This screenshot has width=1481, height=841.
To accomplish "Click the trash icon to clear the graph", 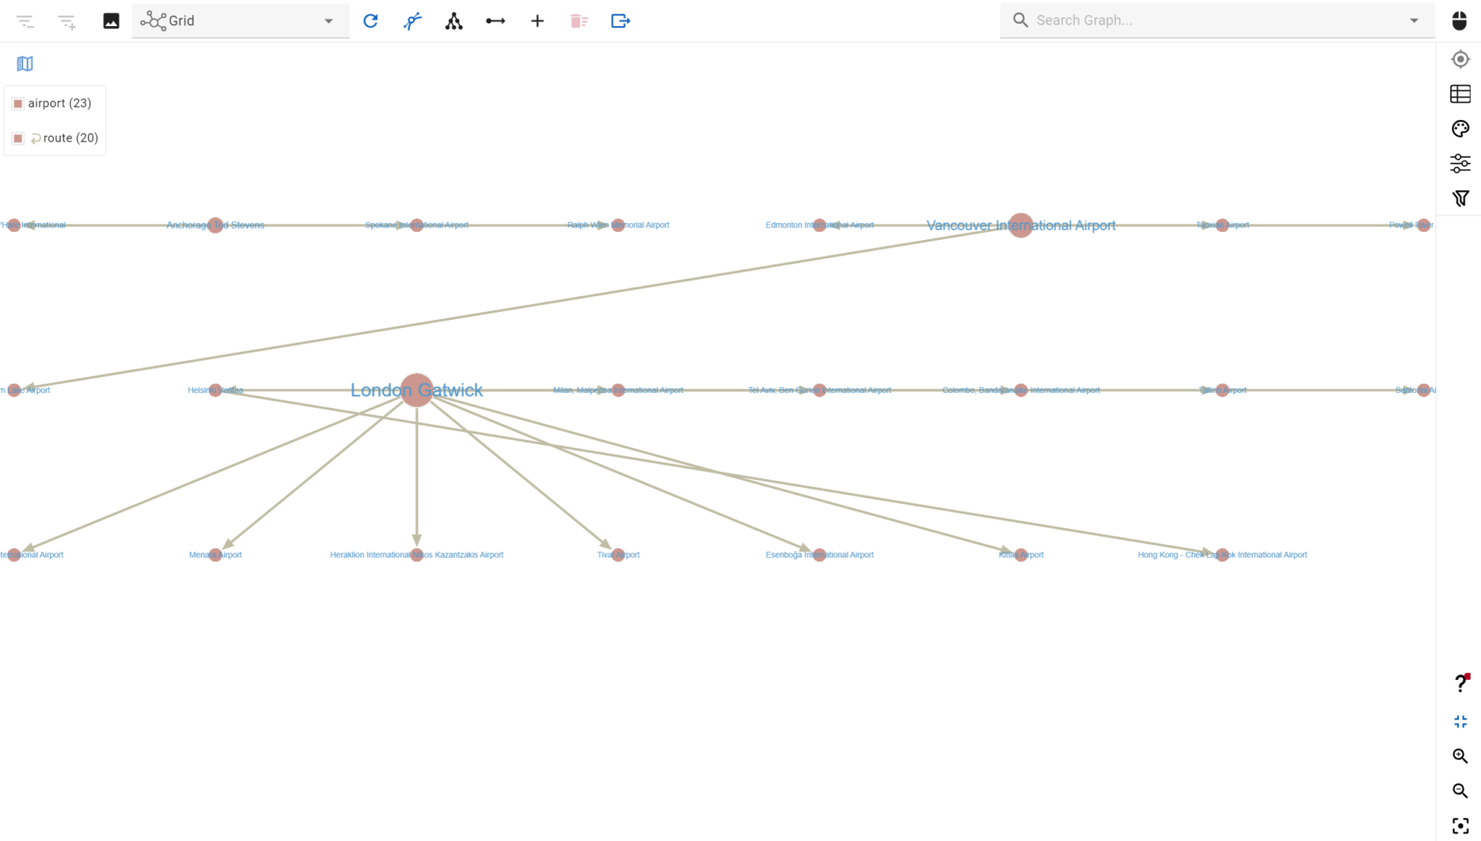I will point(578,20).
